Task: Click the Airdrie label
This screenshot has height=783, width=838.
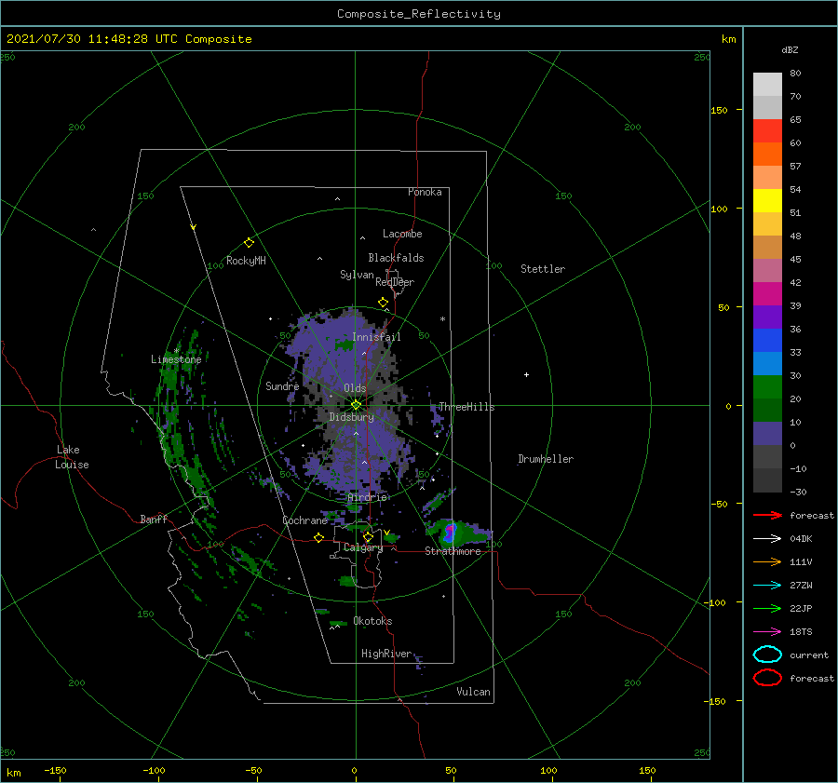Action: (x=367, y=497)
